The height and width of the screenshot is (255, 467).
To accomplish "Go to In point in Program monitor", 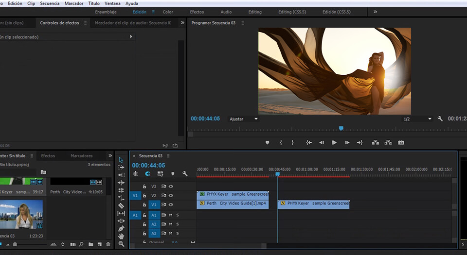I will (x=309, y=143).
